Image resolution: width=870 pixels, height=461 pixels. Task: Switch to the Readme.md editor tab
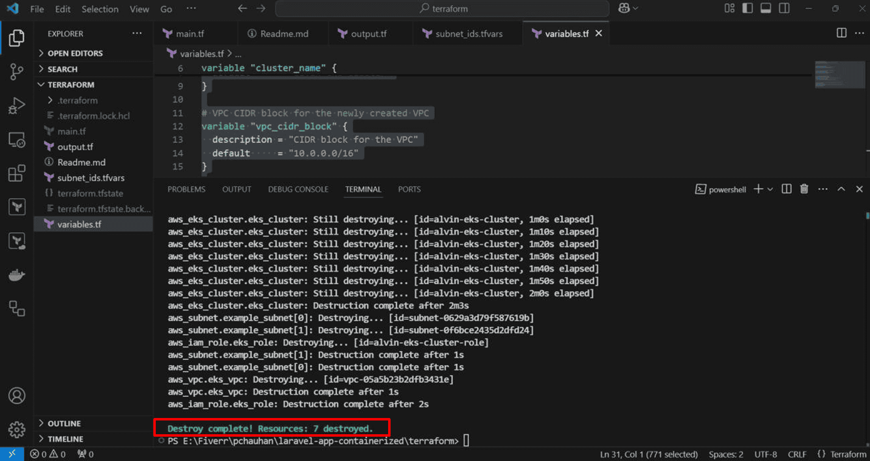click(284, 34)
